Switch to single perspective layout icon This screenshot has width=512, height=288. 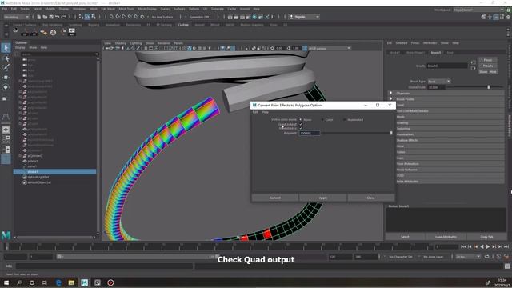(6, 130)
